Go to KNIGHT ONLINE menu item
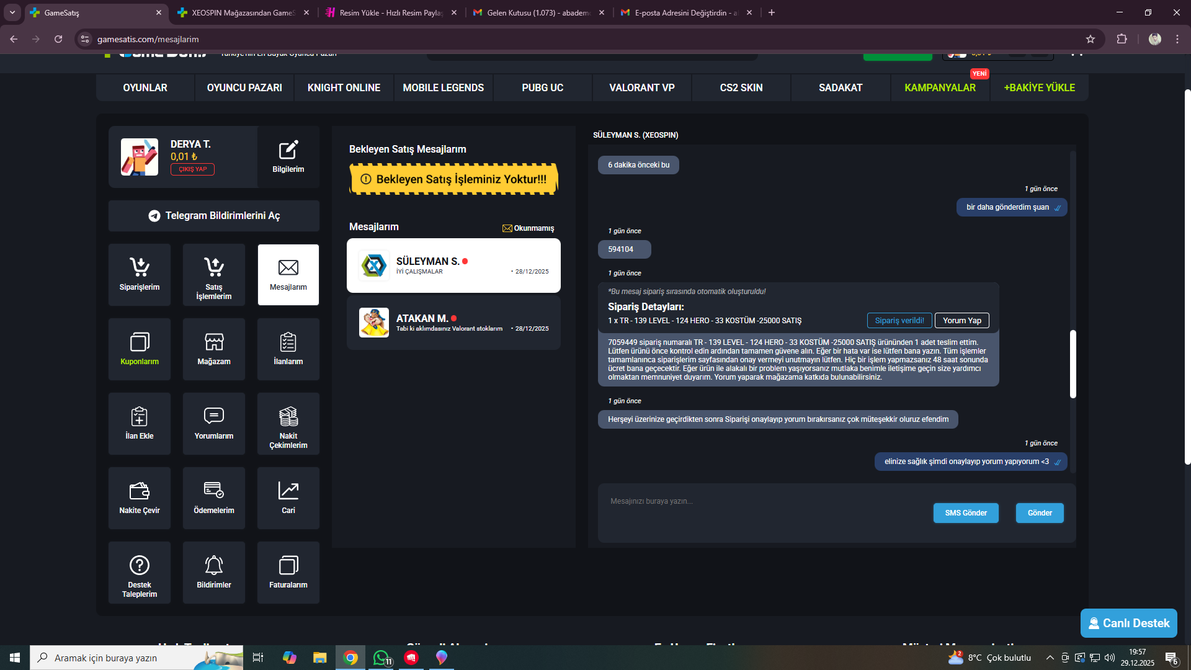The height and width of the screenshot is (670, 1191). pyautogui.click(x=344, y=87)
